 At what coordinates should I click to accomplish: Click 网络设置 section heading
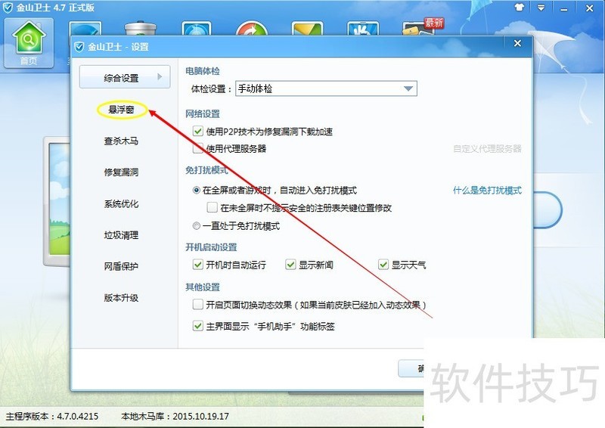[203, 114]
